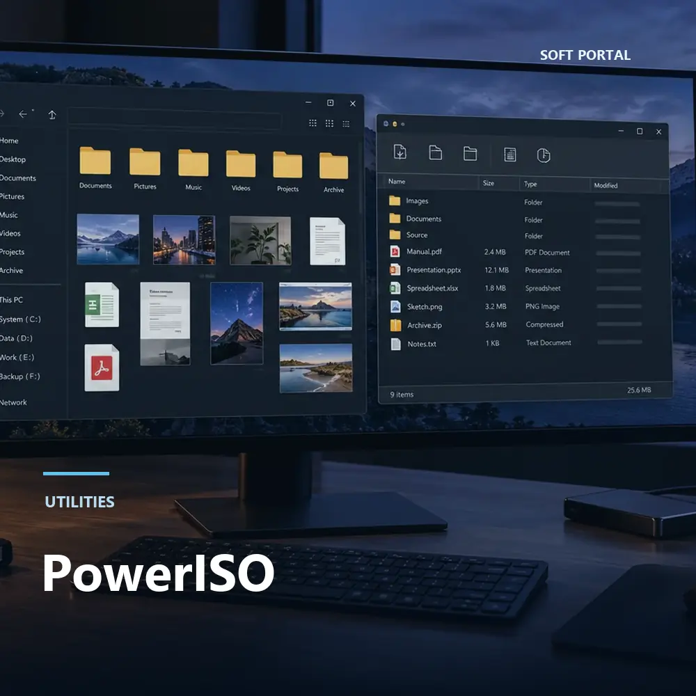
Task: Click the Notes.txt file icon
Action: [x=395, y=344]
